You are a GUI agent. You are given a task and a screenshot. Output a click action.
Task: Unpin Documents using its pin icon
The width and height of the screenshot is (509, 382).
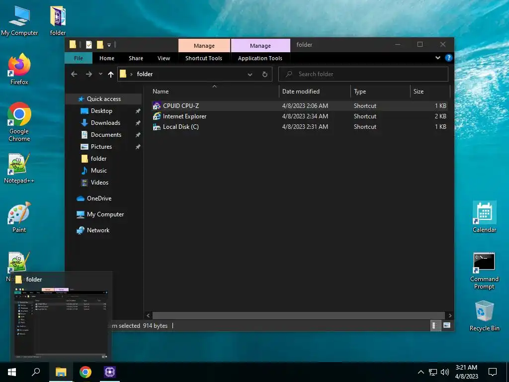[x=138, y=135]
